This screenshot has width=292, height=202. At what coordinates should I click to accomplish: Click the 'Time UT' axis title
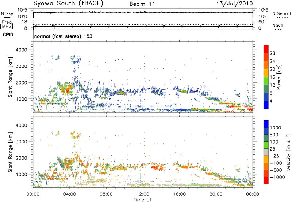(x=143, y=200)
